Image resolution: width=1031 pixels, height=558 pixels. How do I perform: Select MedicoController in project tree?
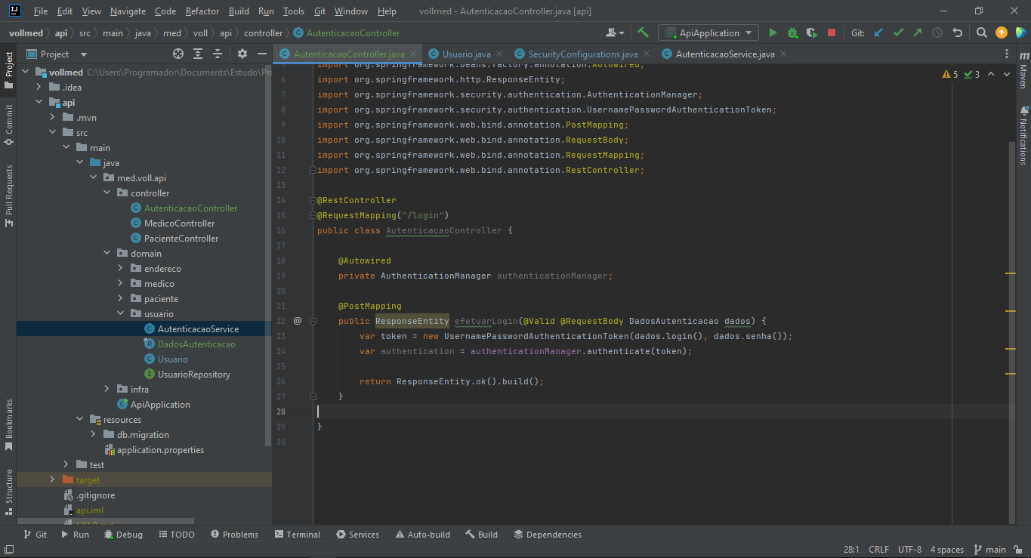(x=179, y=224)
